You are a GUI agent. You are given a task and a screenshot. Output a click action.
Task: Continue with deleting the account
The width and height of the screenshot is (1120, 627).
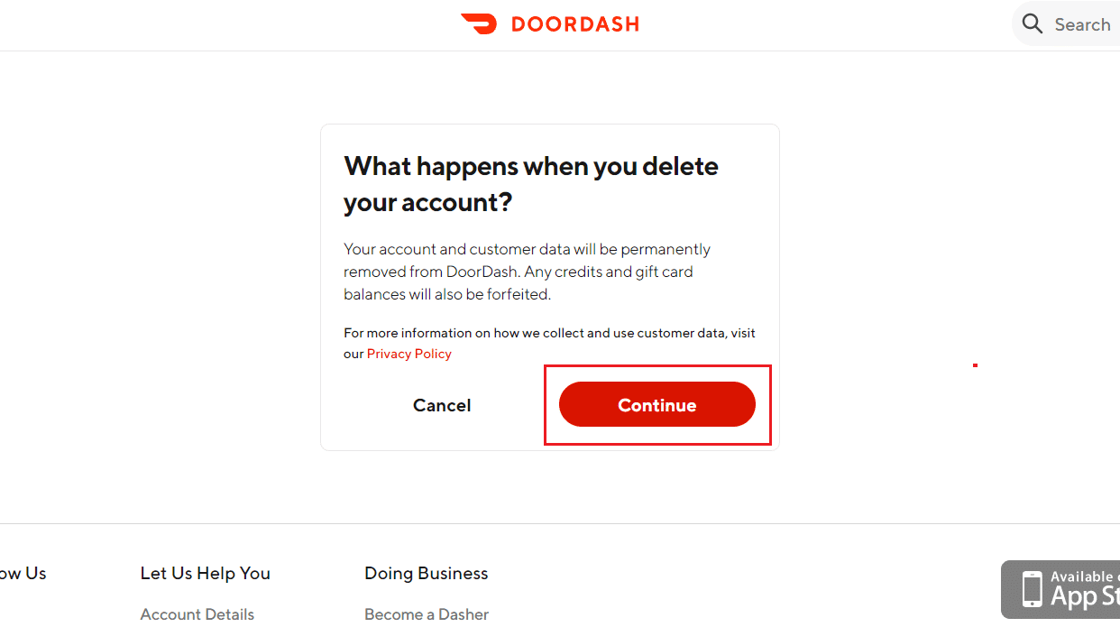point(657,405)
